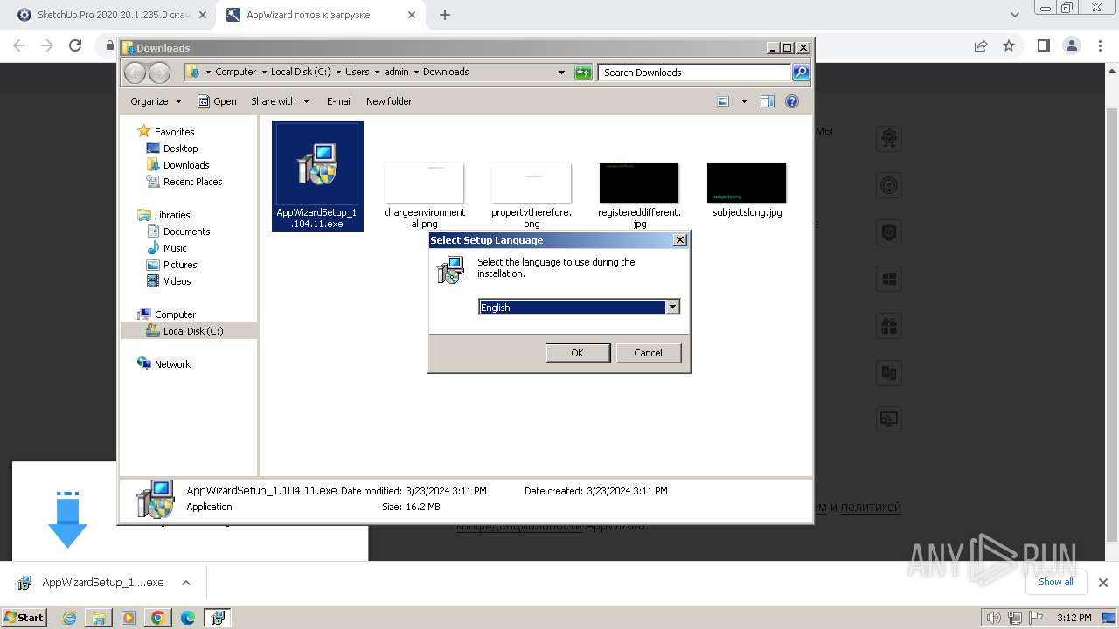Select Local Disk (C:) in navigation pane
Screen dimensions: 1119x629
coord(192,331)
